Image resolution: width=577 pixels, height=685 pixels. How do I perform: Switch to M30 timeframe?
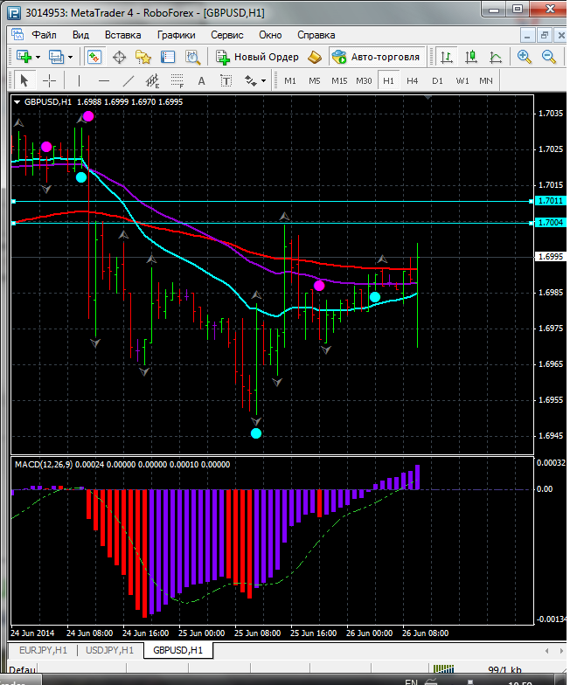(364, 80)
